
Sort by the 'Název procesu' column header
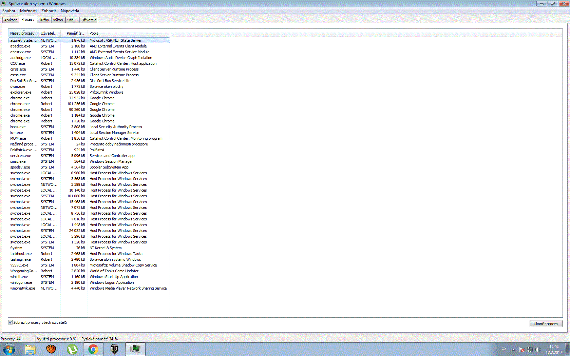(23, 33)
